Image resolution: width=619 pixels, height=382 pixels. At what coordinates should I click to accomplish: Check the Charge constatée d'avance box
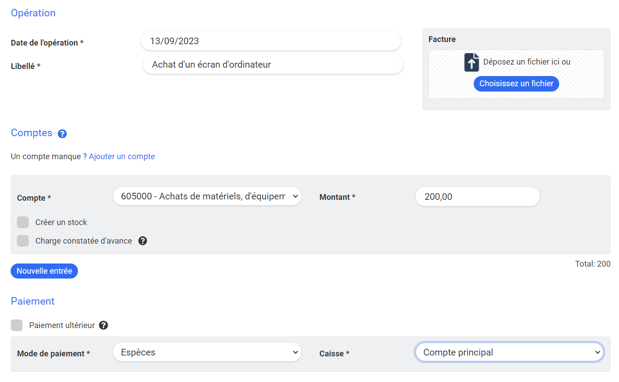[23, 241]
